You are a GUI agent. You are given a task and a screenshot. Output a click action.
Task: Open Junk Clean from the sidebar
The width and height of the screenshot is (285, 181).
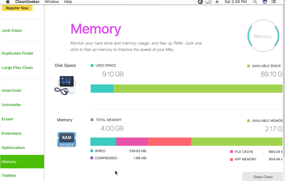12,30
